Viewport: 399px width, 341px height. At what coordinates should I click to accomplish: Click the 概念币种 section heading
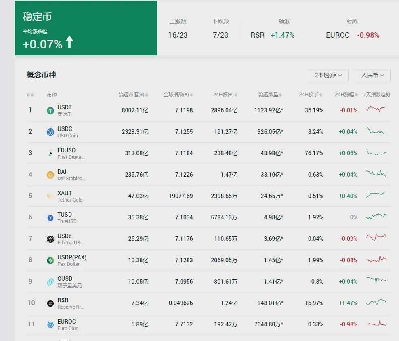pos(41,75)
